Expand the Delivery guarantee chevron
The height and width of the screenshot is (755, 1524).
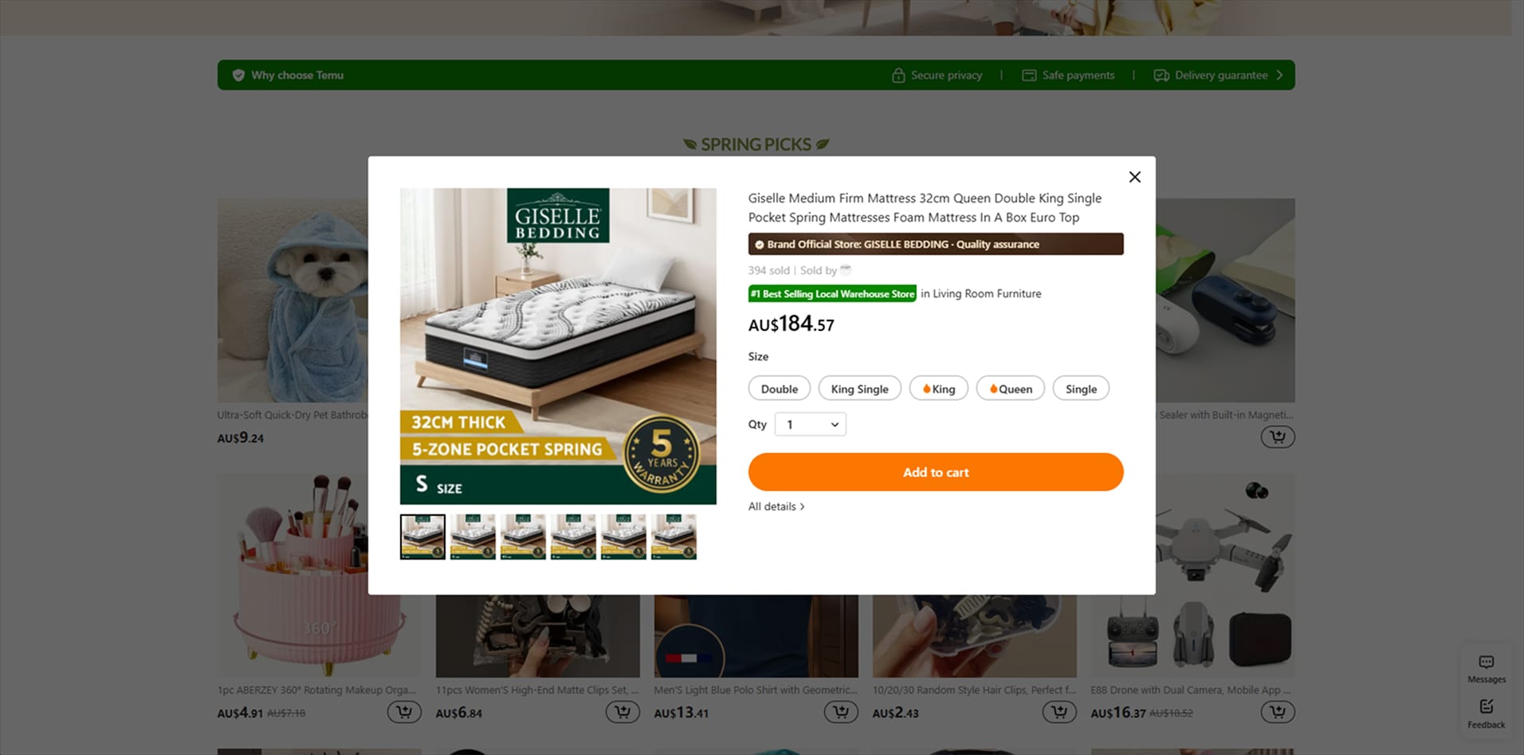pyautogui.click(x=1279, y=75)
